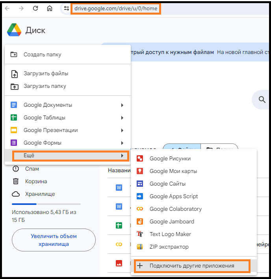The width and height of the screenshot is (271, 279).
Task: Create a Google Таблицы spreadsheet
Action: tap(68, 117)
